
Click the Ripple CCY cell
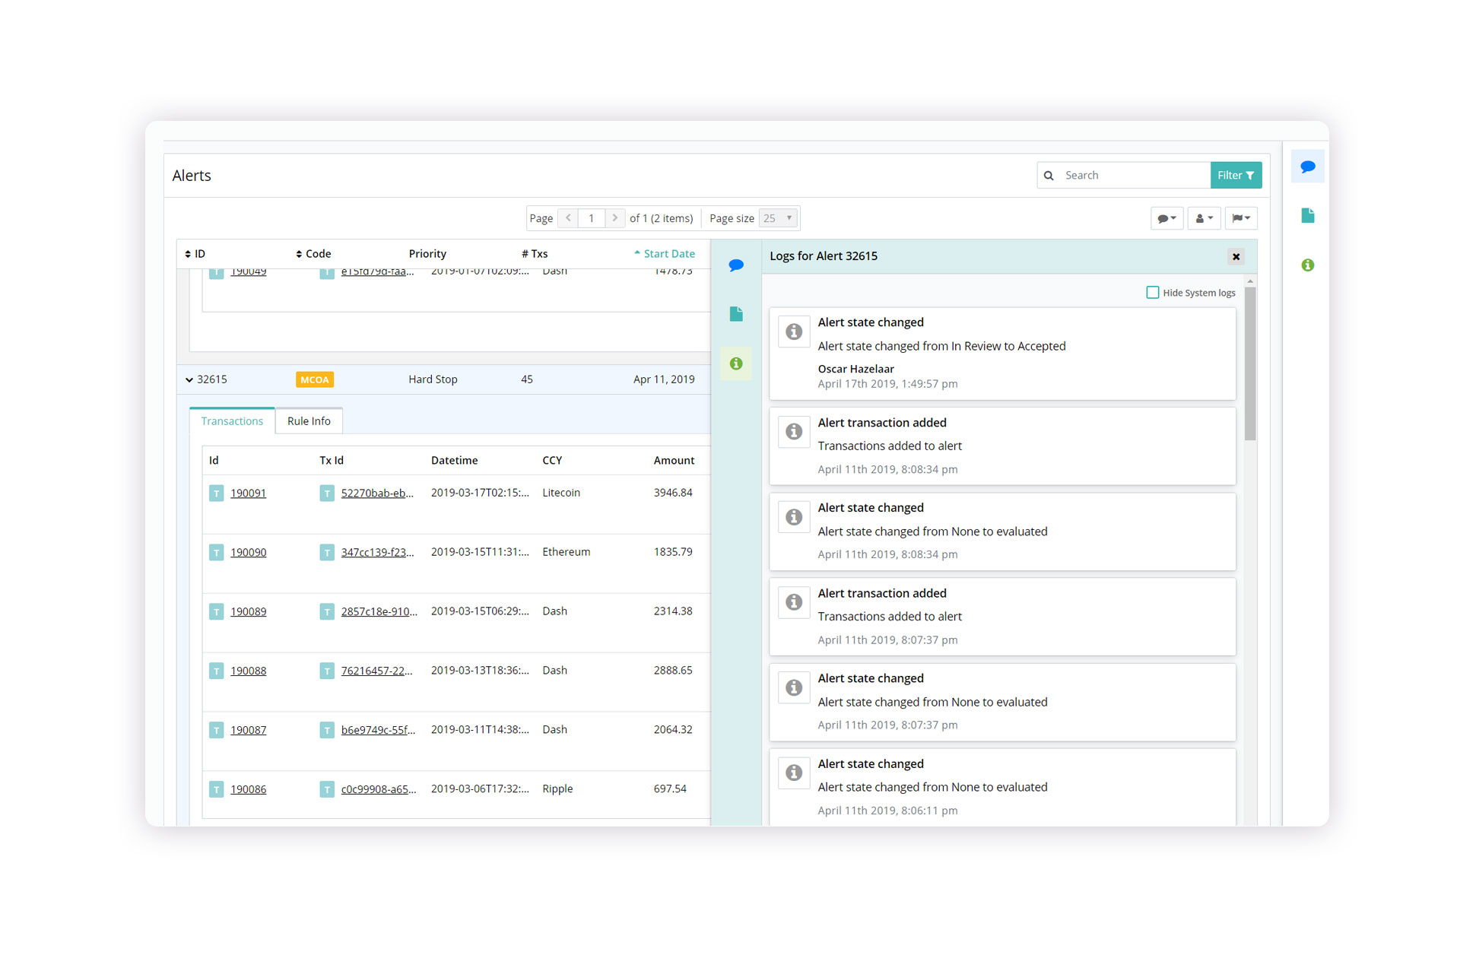point(557,789)
